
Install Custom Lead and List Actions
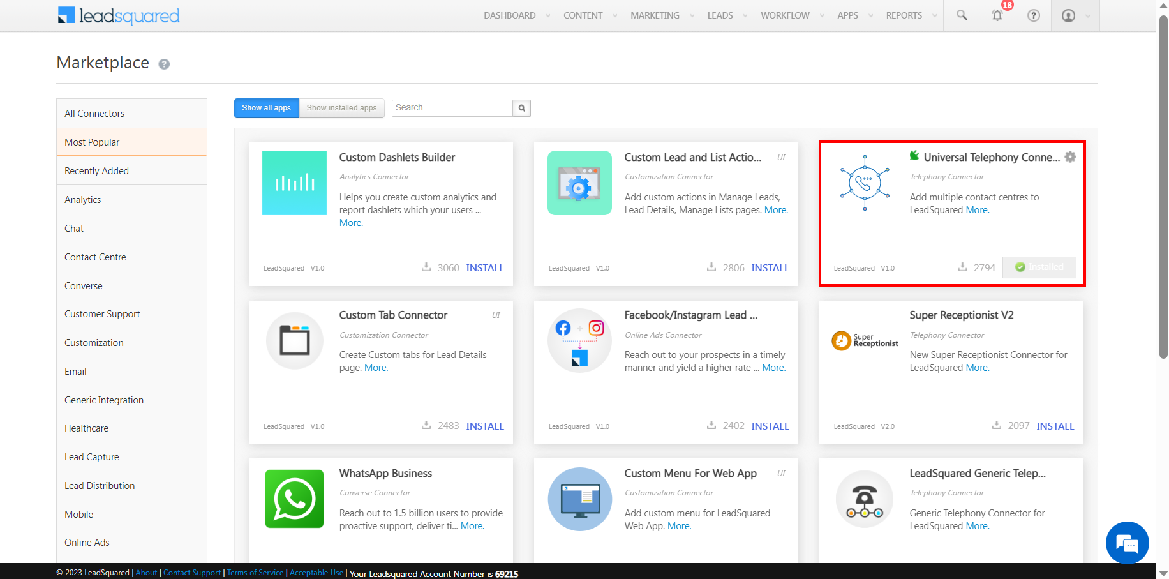[x=770, y=268]
